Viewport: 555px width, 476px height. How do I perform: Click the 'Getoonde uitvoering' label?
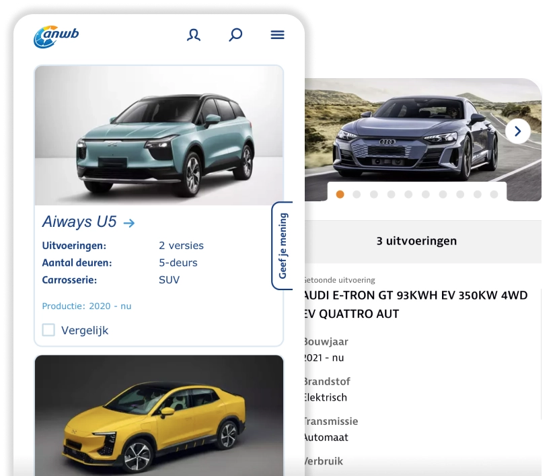click(340, 280)
